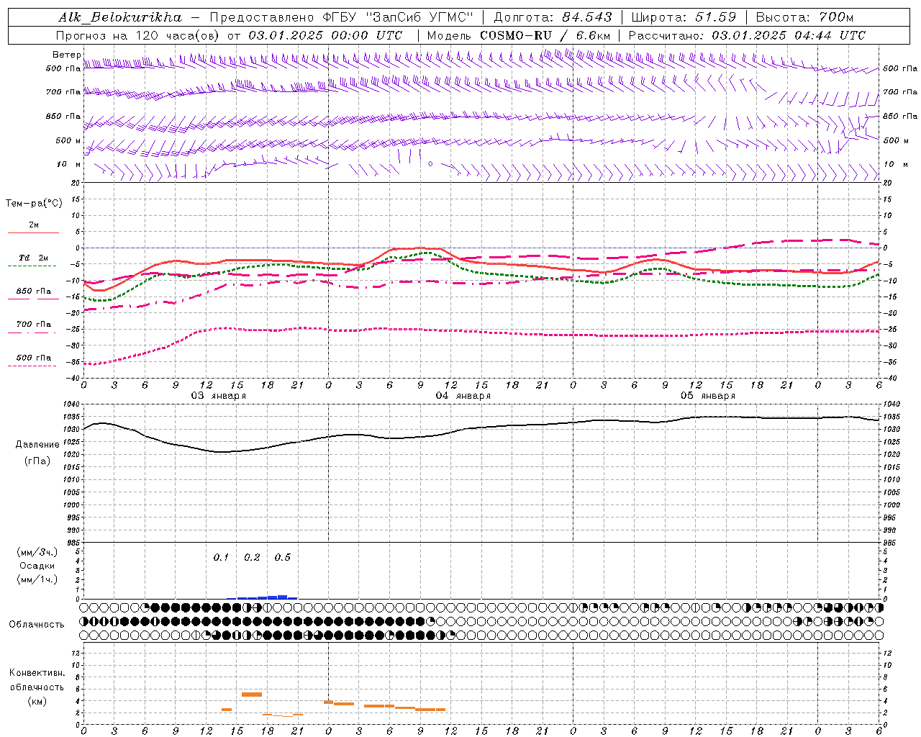Click the Ветер wind panel label
The image size is (921, 737).
pyautogui.click(x=66, y=55)
